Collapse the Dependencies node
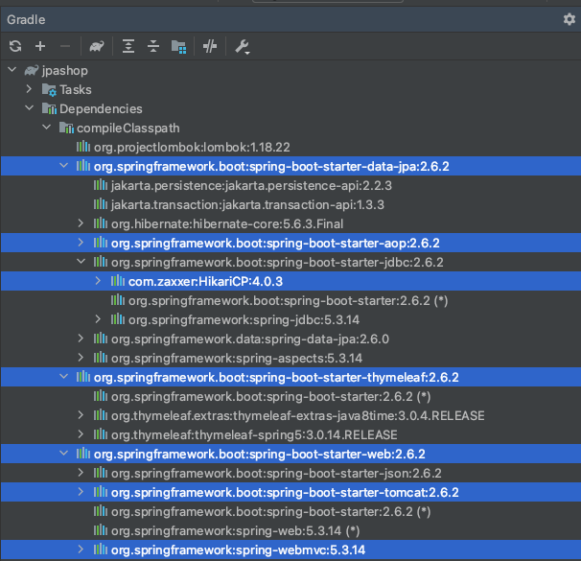 coord(30,108)
